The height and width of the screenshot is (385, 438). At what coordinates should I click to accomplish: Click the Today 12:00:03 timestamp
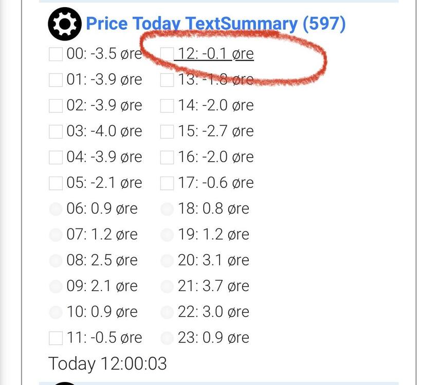107,363
